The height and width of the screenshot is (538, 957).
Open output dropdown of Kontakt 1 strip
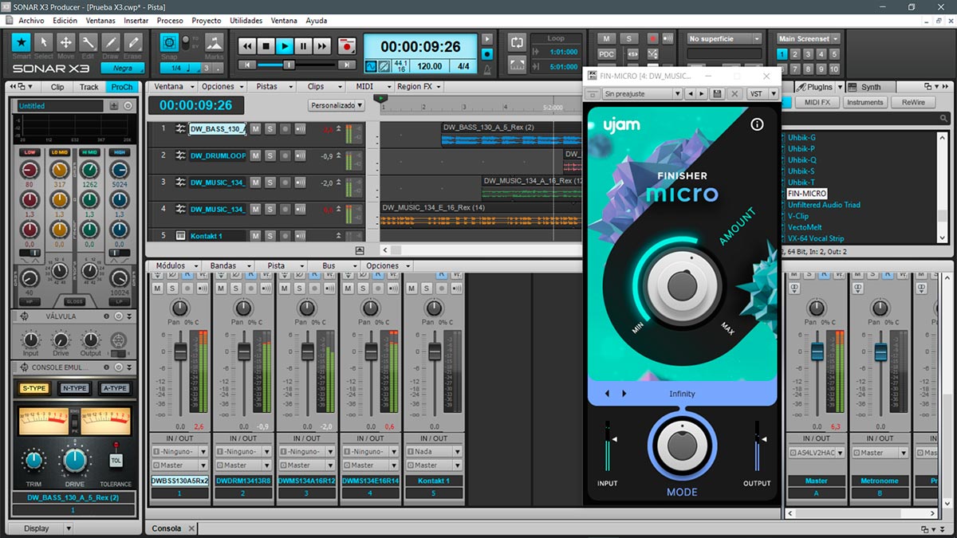[435, 465]
